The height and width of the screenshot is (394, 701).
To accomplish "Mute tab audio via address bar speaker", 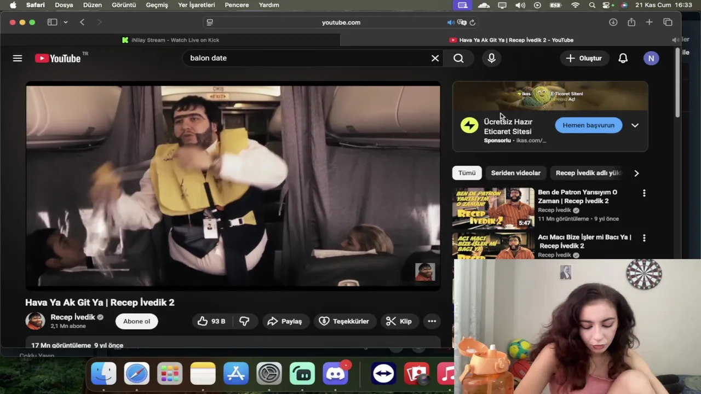I will pyautogui.click(x=450, y=22).
